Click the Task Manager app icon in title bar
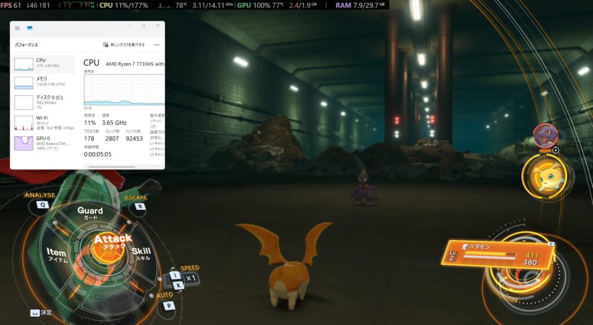593x325 pixels. click(30, 28)
